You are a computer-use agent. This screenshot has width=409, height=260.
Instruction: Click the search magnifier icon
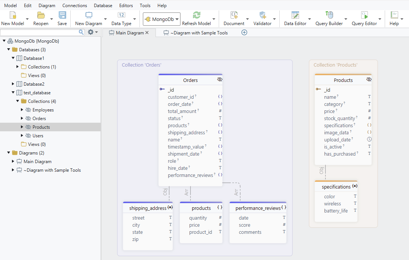(82, 32)
